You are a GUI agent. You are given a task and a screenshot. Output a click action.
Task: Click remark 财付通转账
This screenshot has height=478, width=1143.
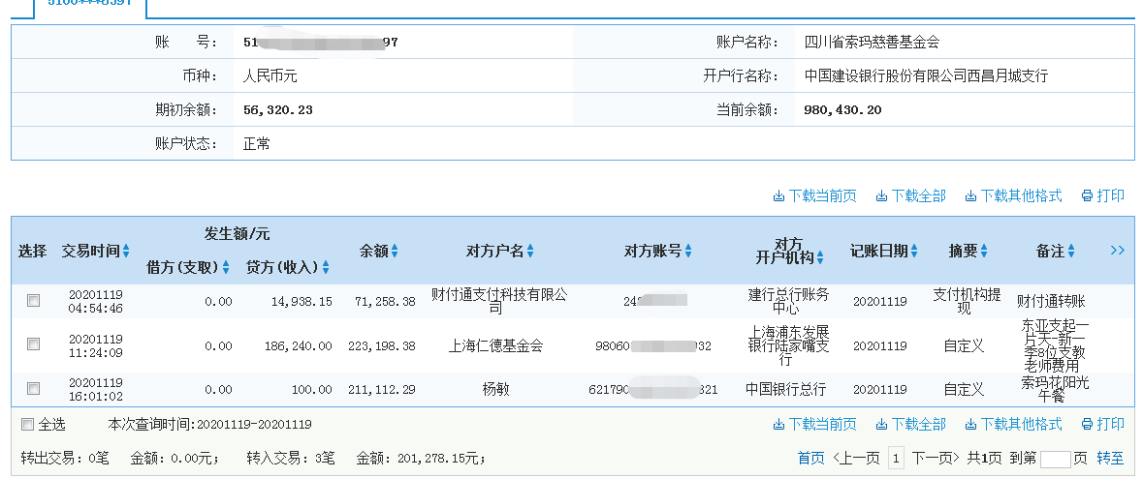1051,301
